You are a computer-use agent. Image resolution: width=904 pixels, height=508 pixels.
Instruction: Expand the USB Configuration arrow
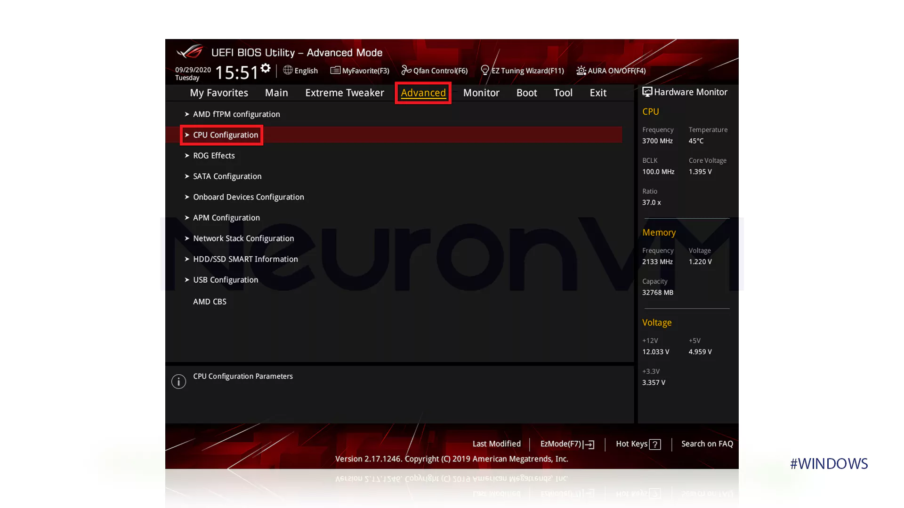(187, 280)
